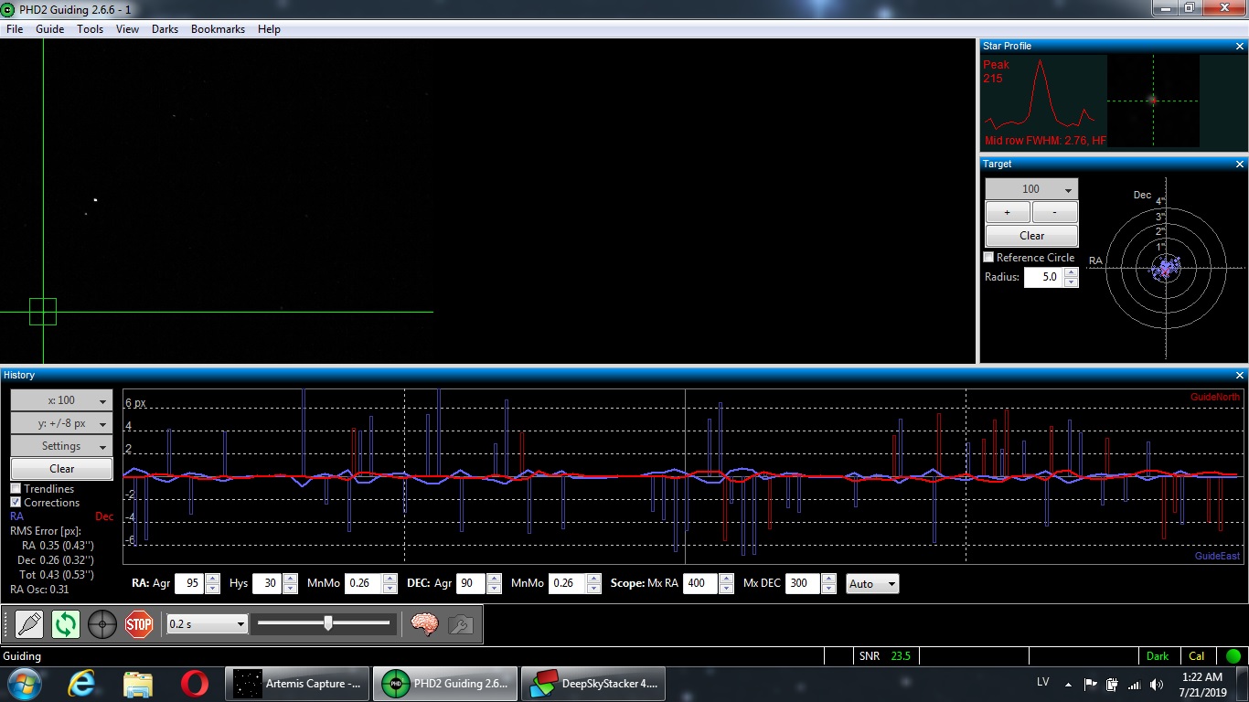Click the camera settings wrench icon

460,624
